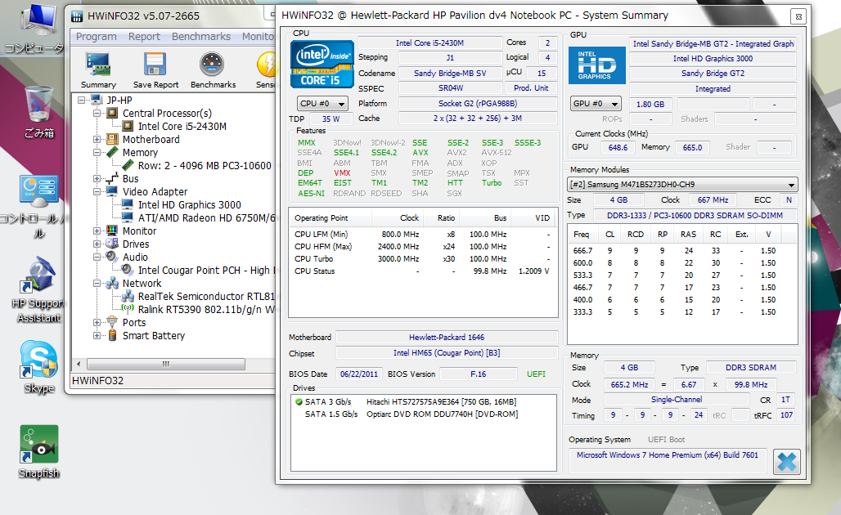Collapse the Memory node
This screenshot has height=515, width=841.
point(97,153)
